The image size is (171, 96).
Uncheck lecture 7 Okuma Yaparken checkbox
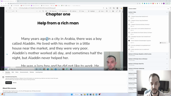point(129,41)
